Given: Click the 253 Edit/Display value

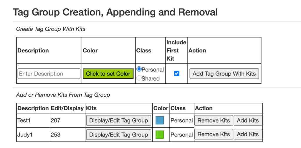Looking at the screenshot, I should 55,135.
